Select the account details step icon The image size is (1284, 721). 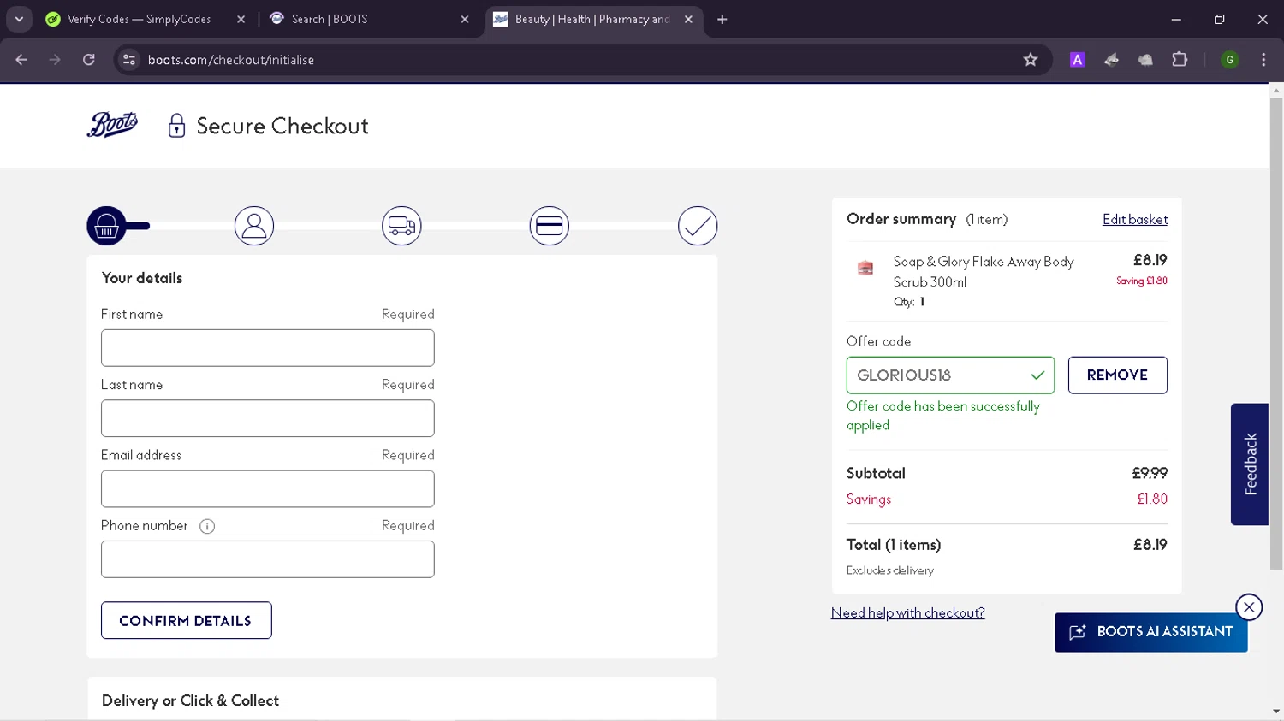click(x=254, y=226)
